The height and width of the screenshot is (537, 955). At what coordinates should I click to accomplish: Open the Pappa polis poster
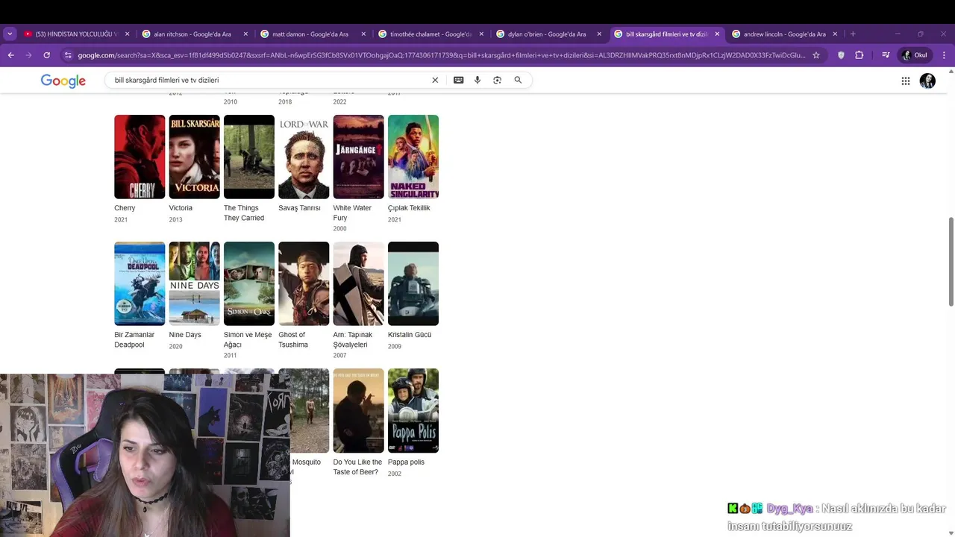tap(413, 410)
